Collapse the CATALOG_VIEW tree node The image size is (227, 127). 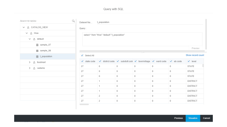click(24, 27)
